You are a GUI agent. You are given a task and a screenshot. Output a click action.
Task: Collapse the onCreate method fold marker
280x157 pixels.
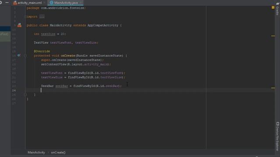[25, 56]
